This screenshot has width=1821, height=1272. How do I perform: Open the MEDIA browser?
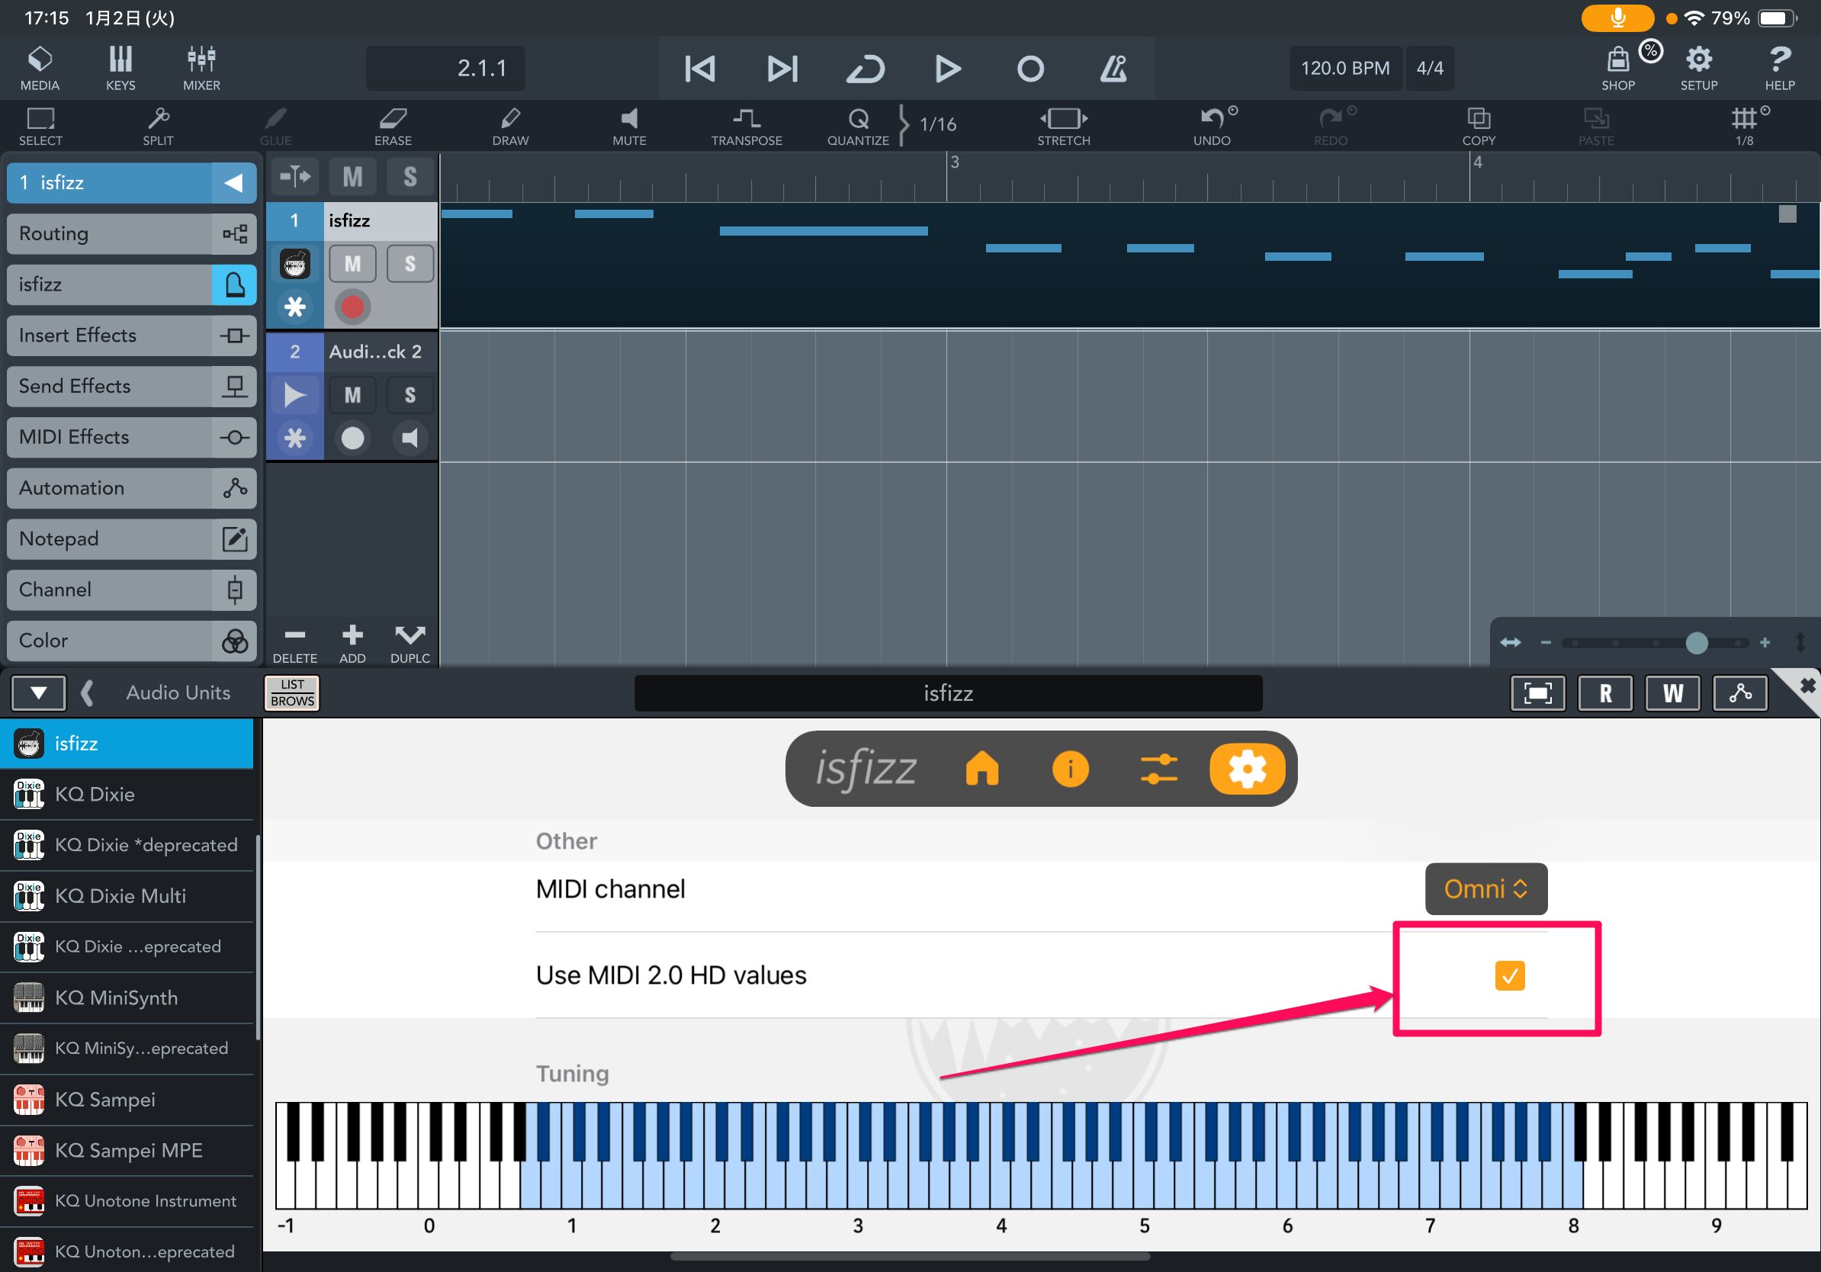click(40, 67)
